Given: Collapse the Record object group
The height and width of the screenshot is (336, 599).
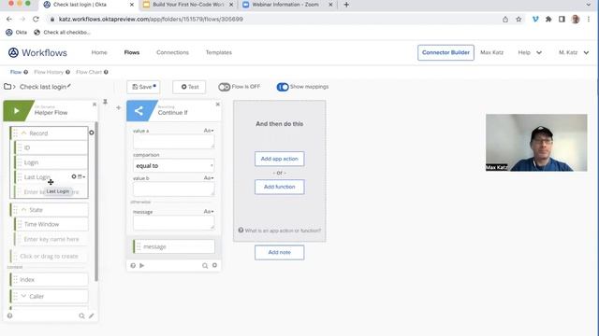Looking at the screenshot, I should tap(23, 133).
